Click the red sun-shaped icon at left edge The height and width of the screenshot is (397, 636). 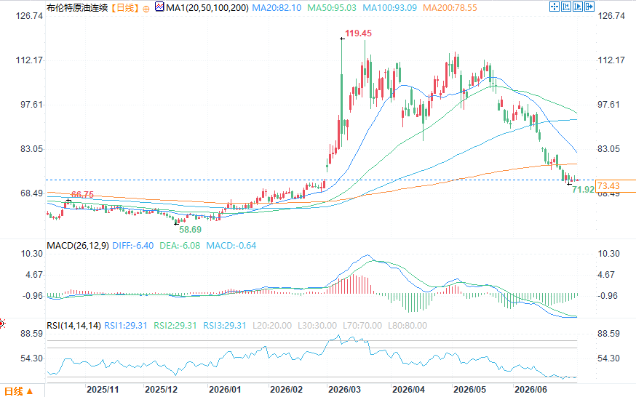pyautogui.click(x=1, y=324)
